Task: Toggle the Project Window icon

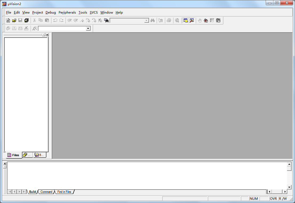Action: 185,20
